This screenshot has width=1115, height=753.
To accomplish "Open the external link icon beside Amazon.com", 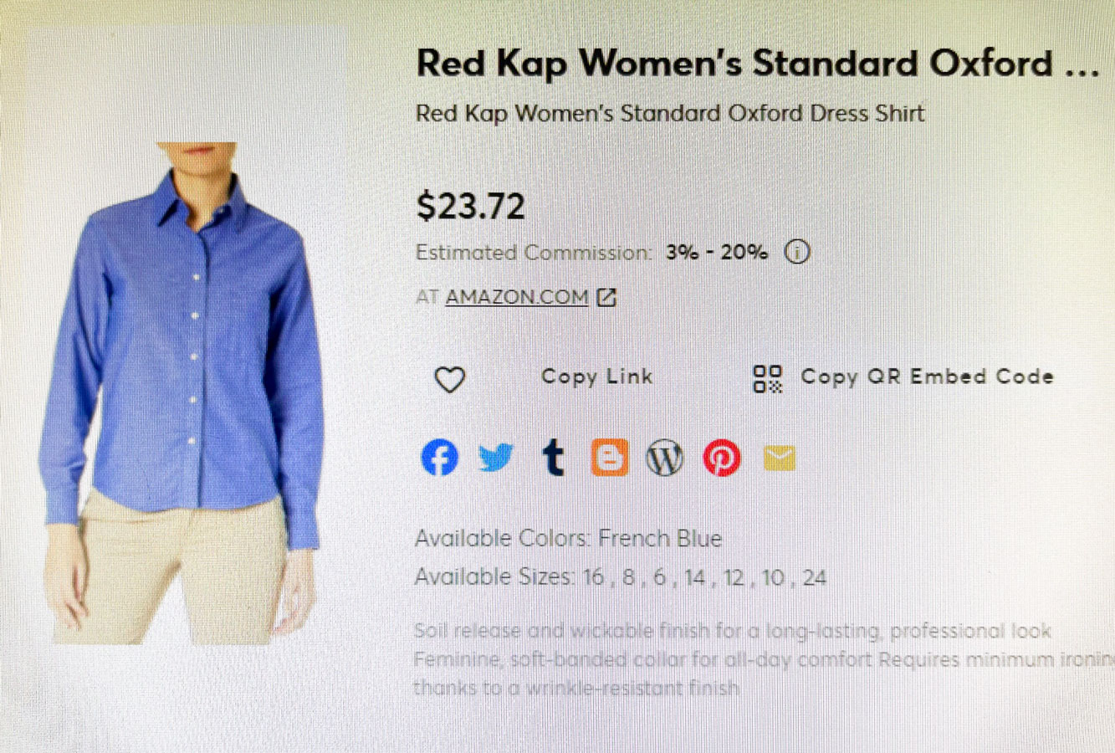I will pos(606,297).
